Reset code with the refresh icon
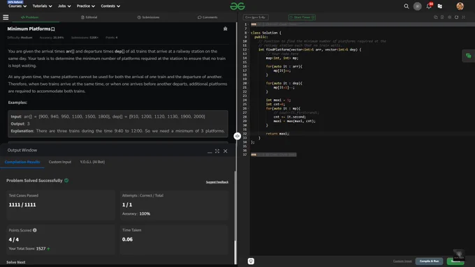 [x=457, y=17]
